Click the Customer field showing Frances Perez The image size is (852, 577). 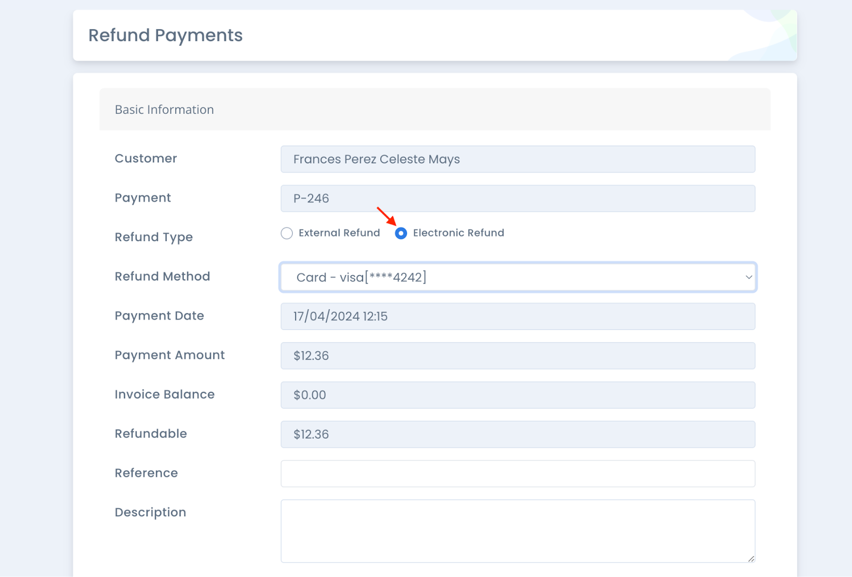click(x=518, y=159)
